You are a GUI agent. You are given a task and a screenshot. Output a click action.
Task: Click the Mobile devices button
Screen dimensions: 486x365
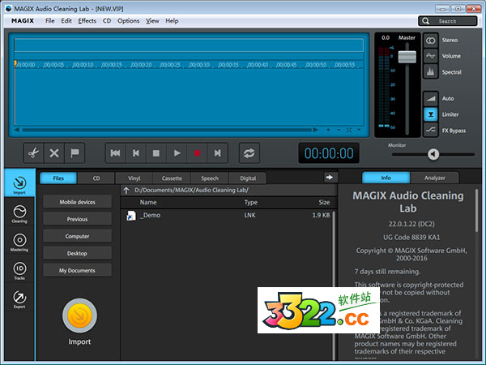pos(77,202)
